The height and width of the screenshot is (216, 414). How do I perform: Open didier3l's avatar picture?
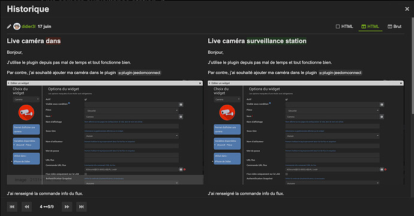[17, 26]
